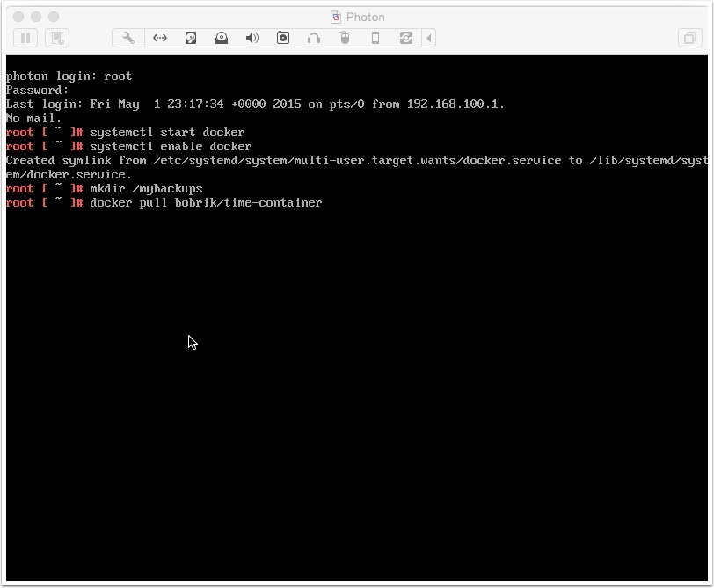The width and height of the screenshot is (714, 588).
Task: Click the USB mouse device icon
Action: coord(345,38)
